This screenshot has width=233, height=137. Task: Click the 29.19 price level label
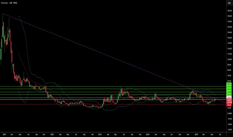[x=229, y=95]
